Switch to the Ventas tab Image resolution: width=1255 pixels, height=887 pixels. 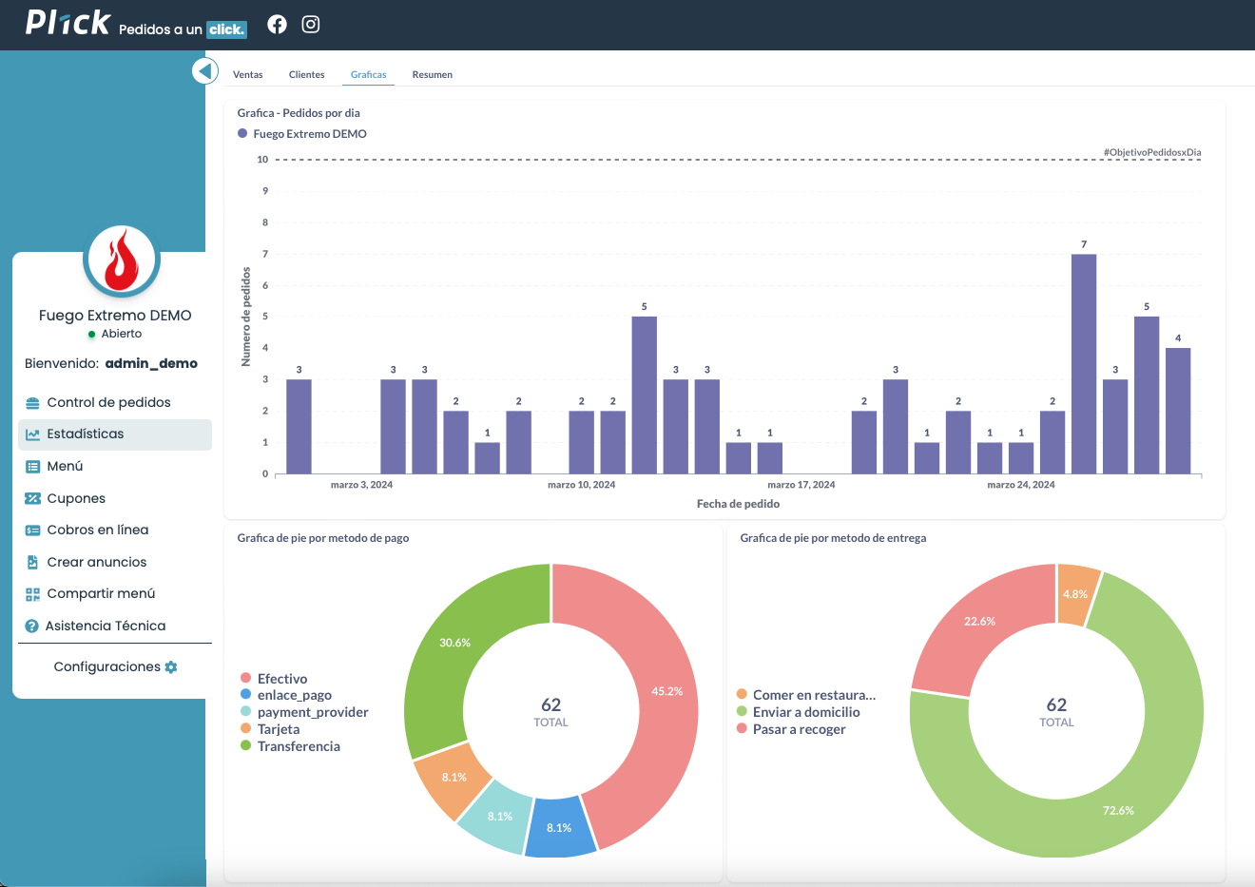click(247, 74)
